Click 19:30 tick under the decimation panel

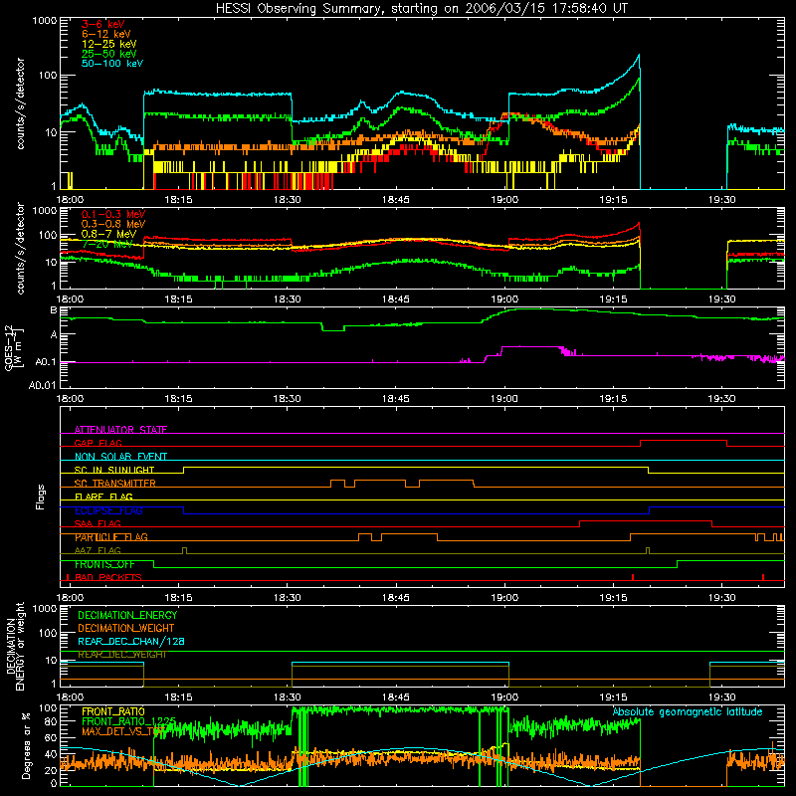click(x=722, y=697)
